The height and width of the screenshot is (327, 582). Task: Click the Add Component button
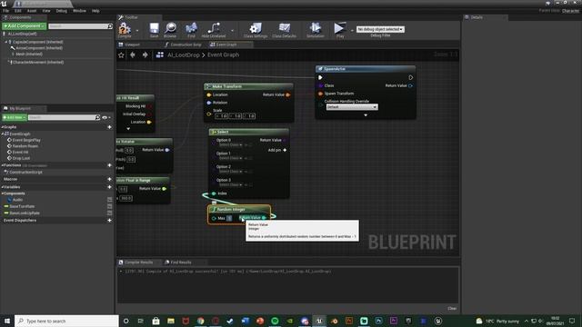click(25, 26)
